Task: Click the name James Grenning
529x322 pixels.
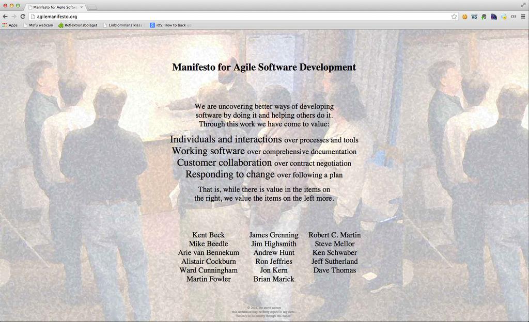Action: pyautogui.click(x=274, y=235)
